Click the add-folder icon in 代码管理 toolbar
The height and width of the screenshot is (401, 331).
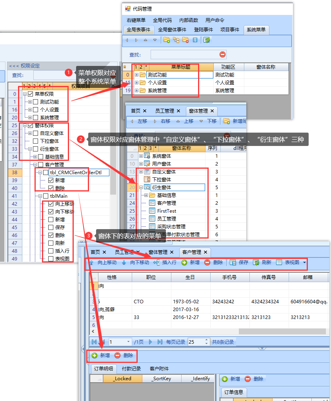click(x=167, y=40)
